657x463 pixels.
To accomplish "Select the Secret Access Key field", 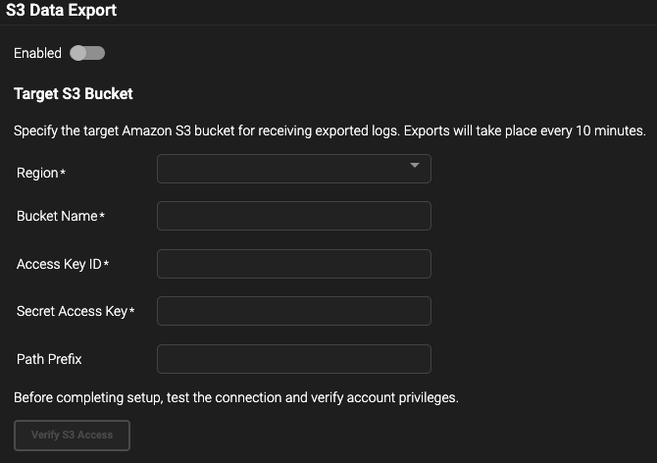I will pos(293,311).
